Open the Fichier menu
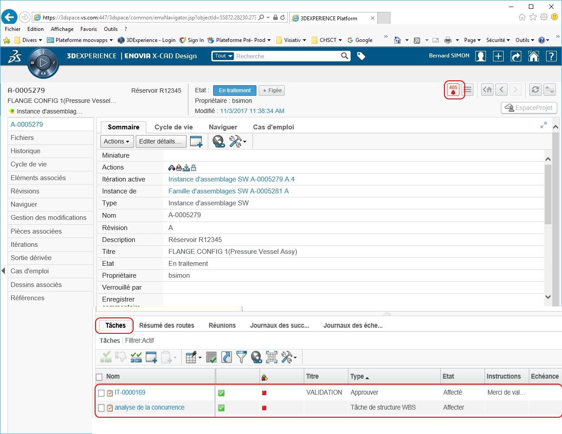562x434 pixels. click(x=13, y=29)
